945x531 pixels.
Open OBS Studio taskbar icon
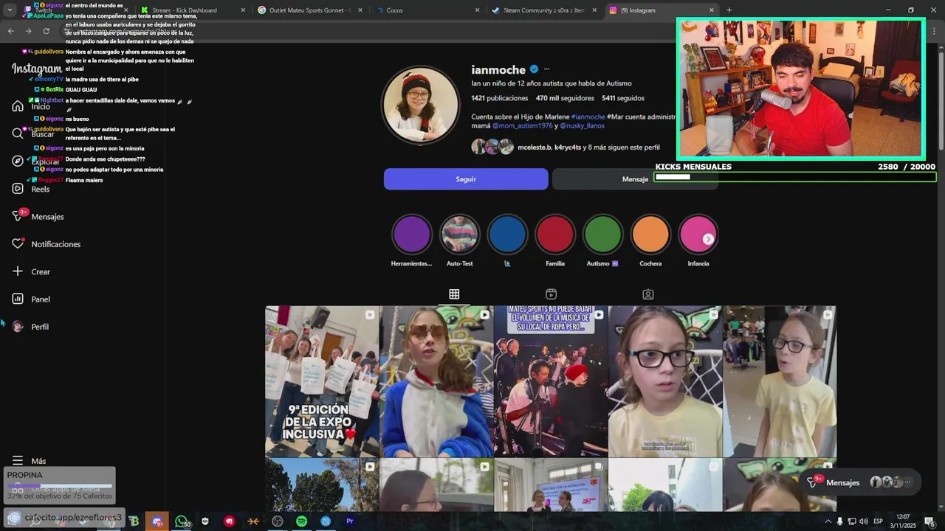[278, 521]
